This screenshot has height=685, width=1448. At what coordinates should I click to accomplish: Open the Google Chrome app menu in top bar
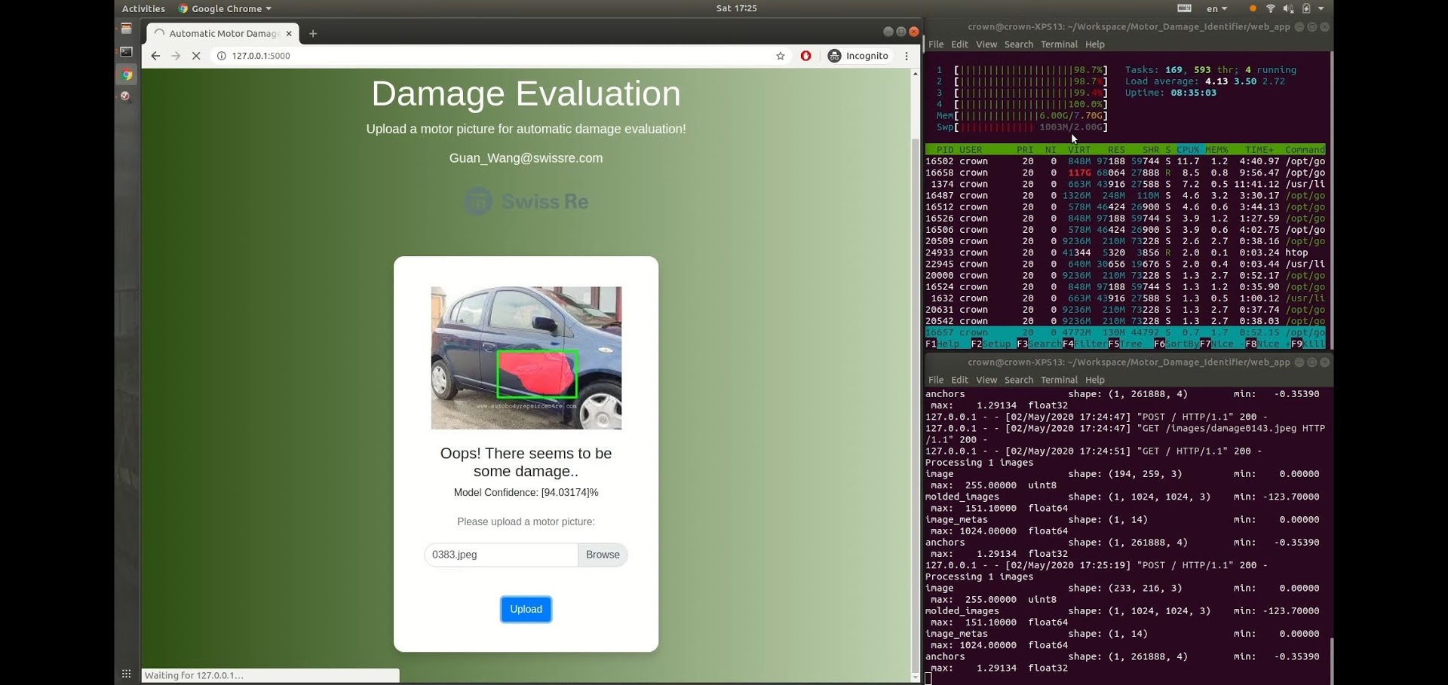pyautogui.click(x=225, y=8)
